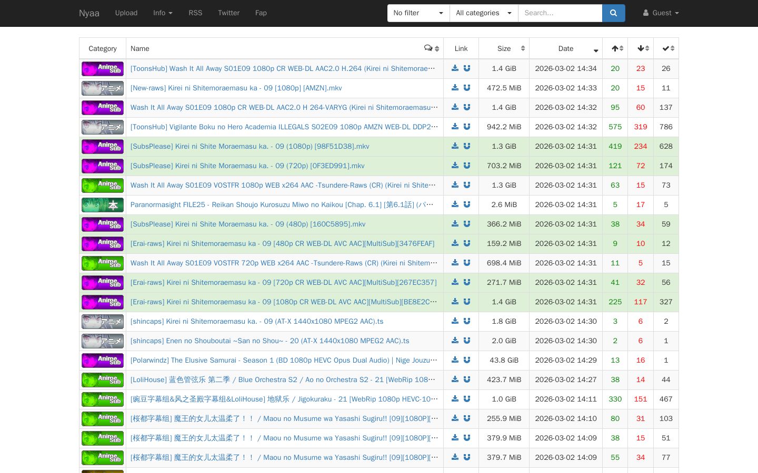Sort by completed downloads checkmark header
This screenshot has height=473, width=758.
666,48
